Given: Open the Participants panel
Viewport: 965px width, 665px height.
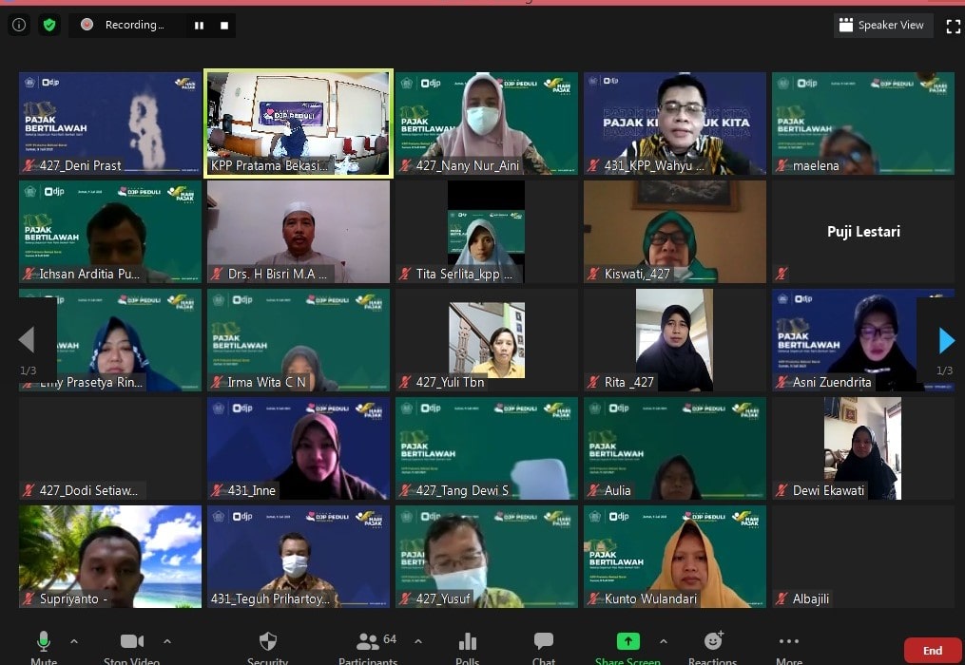Looking at the screenshot, I should [x=368, y=645].
